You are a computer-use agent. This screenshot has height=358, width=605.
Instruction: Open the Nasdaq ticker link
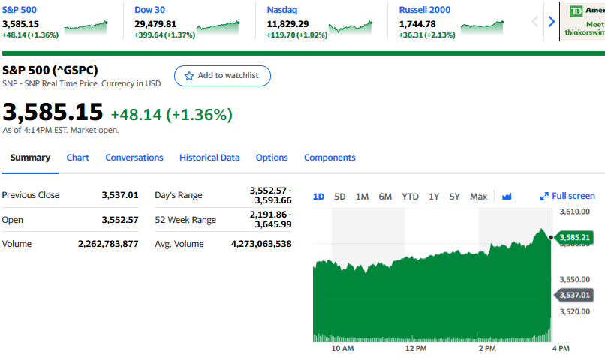(282, 10)
